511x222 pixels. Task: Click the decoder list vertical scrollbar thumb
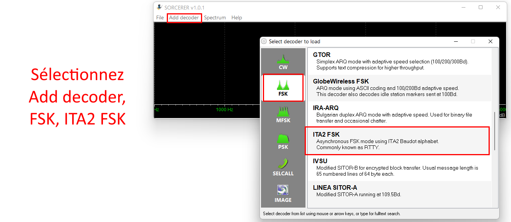[494, 131]
